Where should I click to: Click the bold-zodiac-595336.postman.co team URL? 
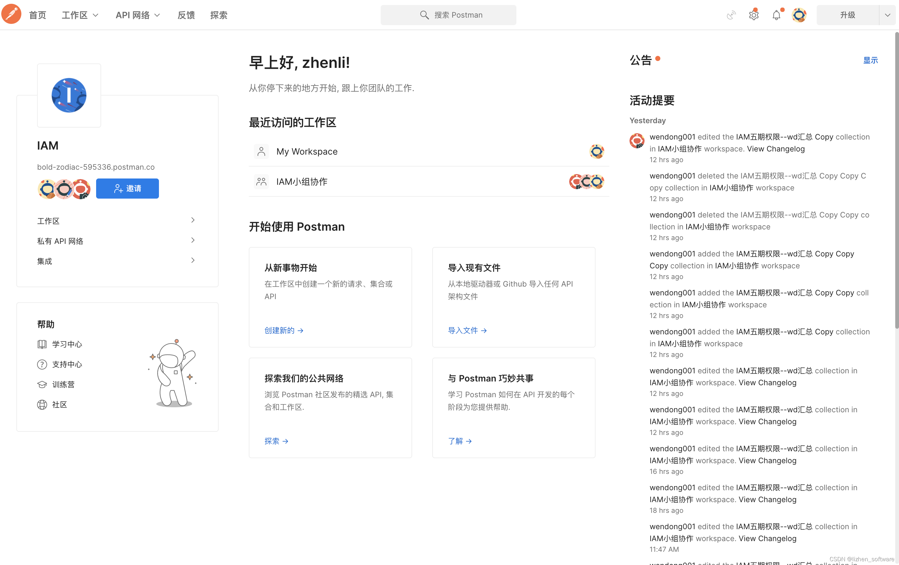[95, 167]
